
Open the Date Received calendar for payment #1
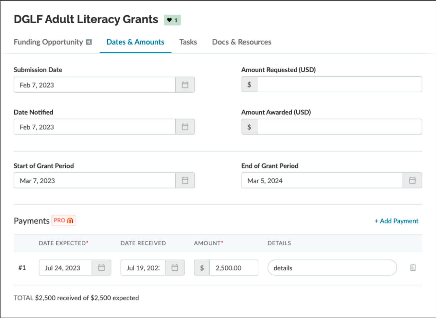point(175,268)
